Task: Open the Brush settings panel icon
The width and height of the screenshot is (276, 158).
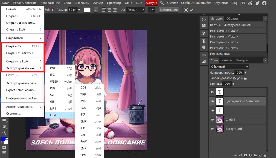Action: click(204, 33)
